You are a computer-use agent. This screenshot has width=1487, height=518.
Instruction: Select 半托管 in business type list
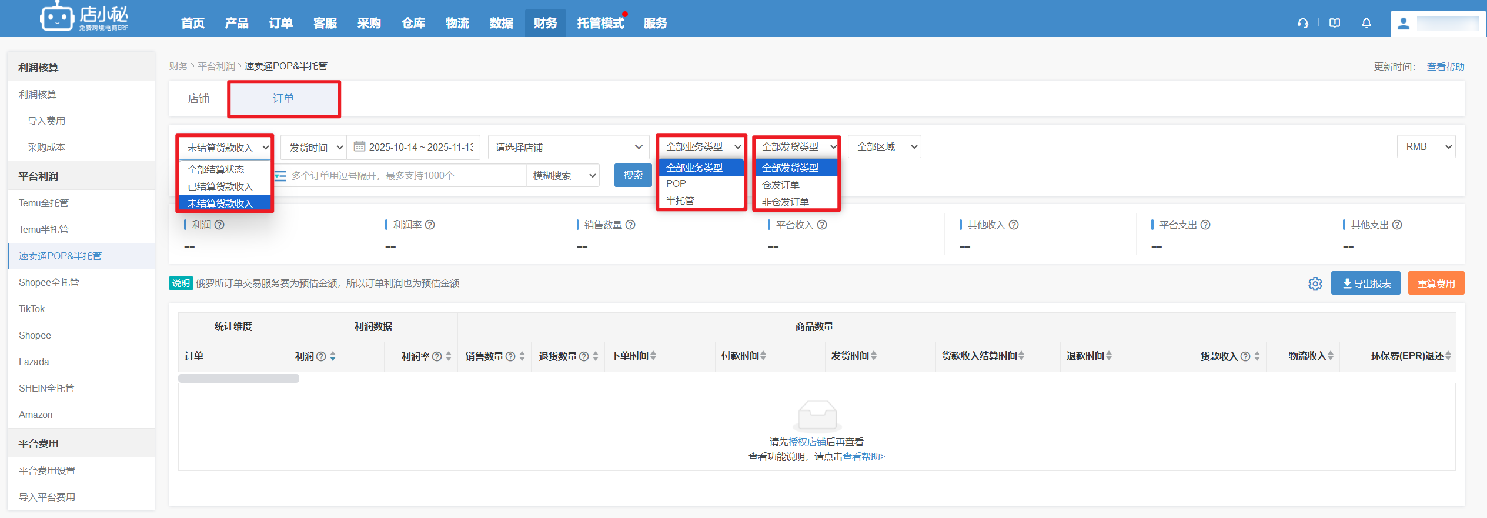click(x=680, y=200)
